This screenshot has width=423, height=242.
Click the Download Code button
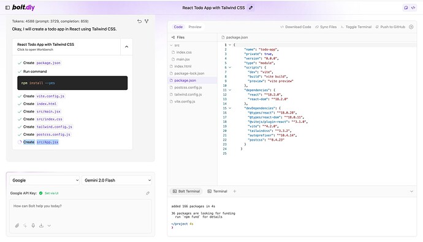point(295,27)
